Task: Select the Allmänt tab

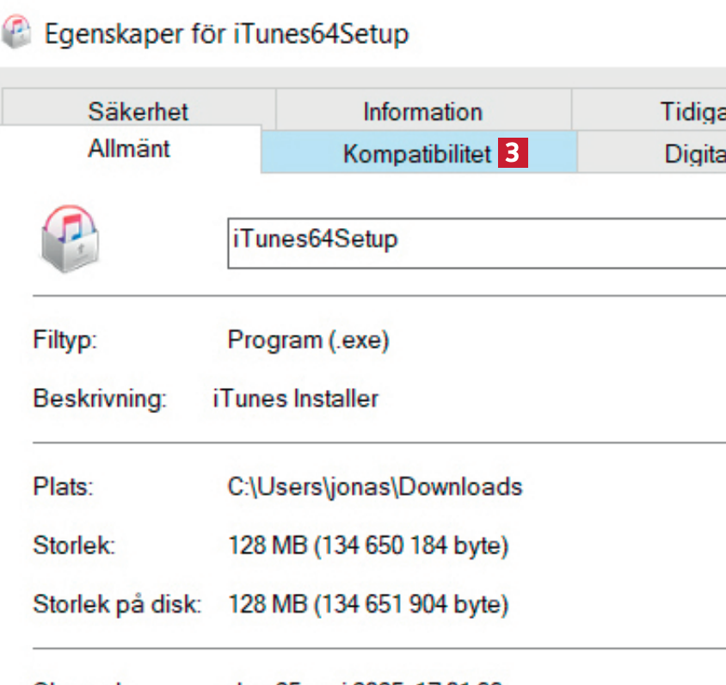Action: click(x=129, y=149)
